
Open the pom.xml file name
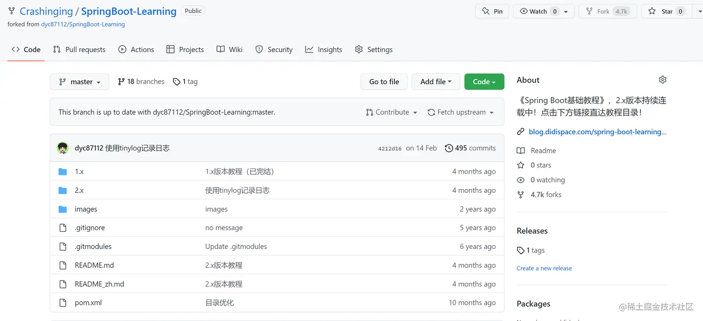88,303
